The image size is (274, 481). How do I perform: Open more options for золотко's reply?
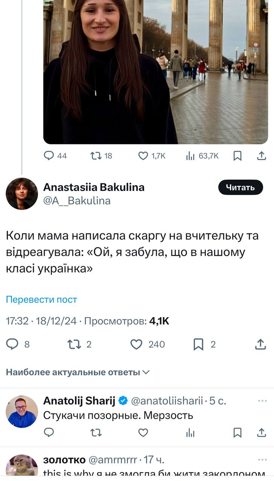(262, 460)
